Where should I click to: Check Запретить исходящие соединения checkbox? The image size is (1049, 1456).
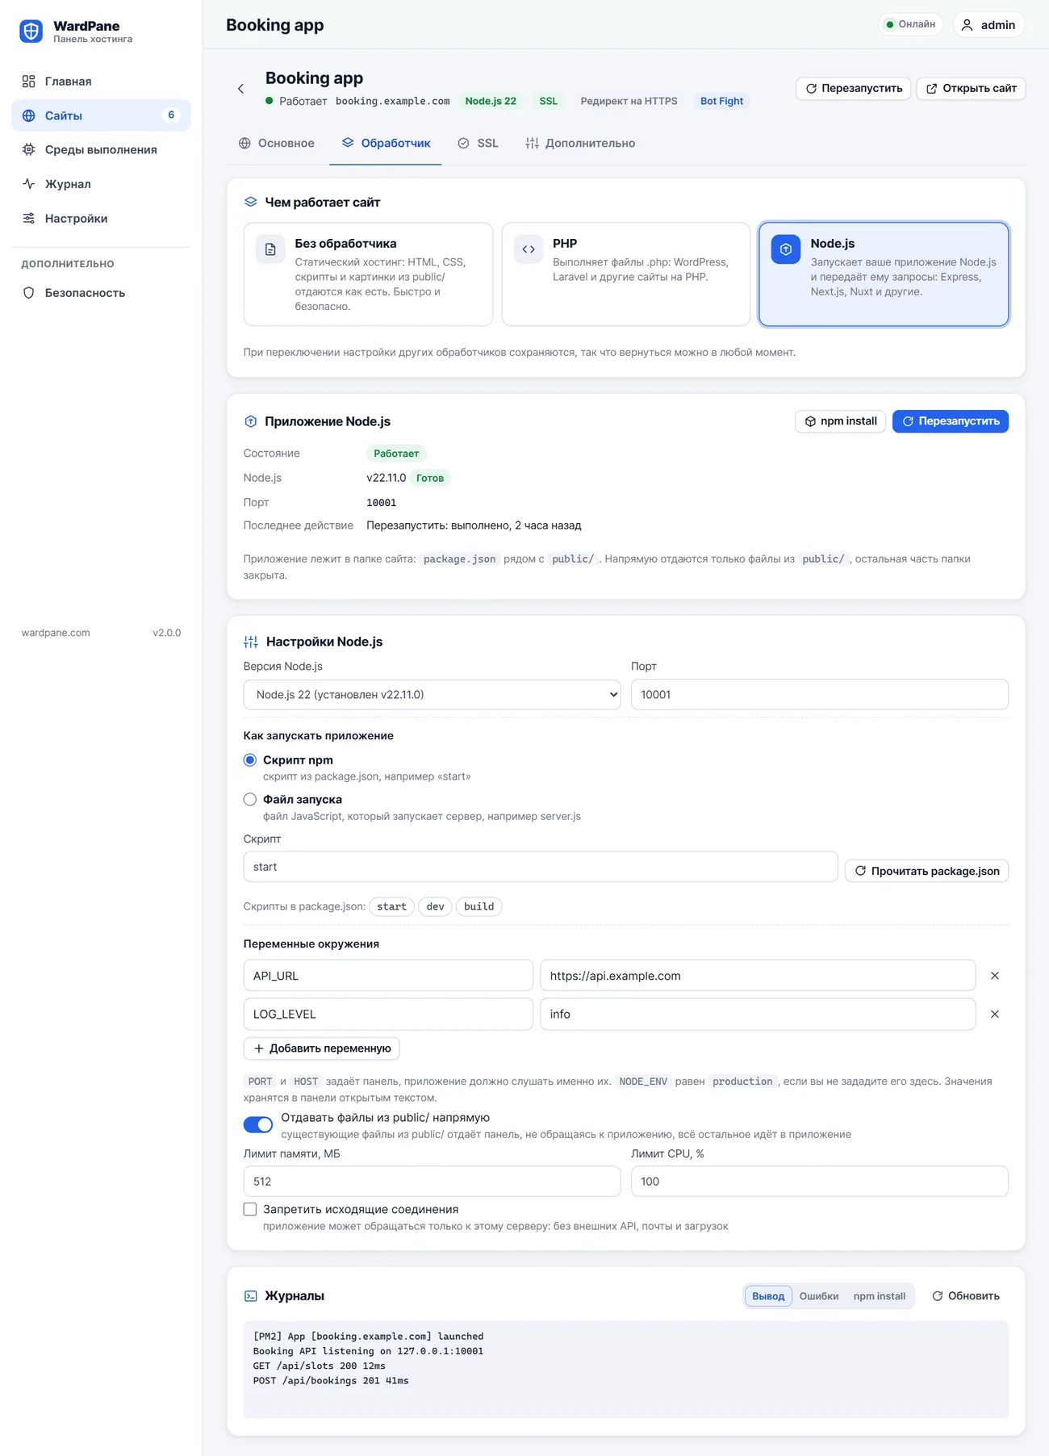250,1209
